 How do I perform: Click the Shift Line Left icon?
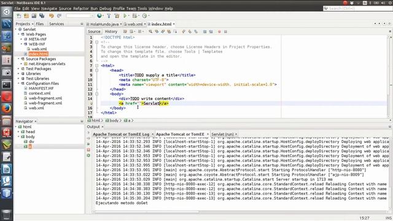204,31
